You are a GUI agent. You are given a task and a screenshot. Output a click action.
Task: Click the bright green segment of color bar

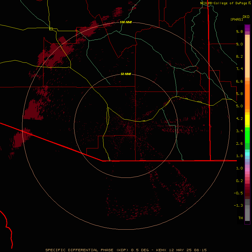click(247, 135)
